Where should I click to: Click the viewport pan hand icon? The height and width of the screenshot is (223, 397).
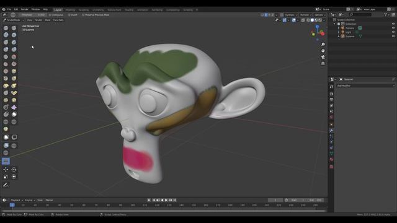(323, 51)
